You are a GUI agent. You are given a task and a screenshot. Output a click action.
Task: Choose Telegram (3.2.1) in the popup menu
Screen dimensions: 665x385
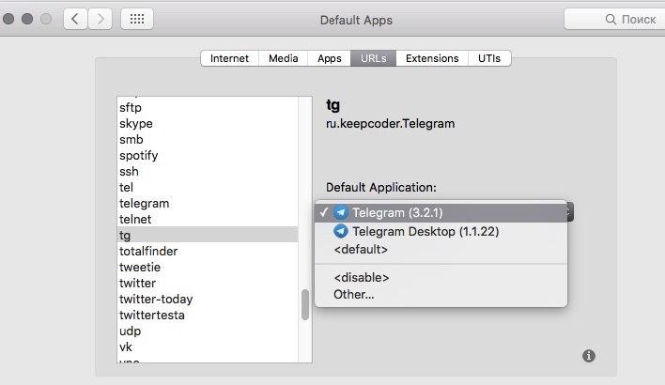tap(441, 212)
